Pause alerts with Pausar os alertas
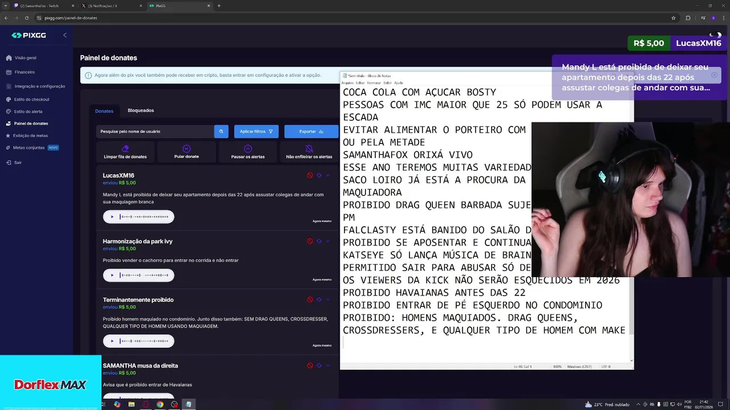 248,152
